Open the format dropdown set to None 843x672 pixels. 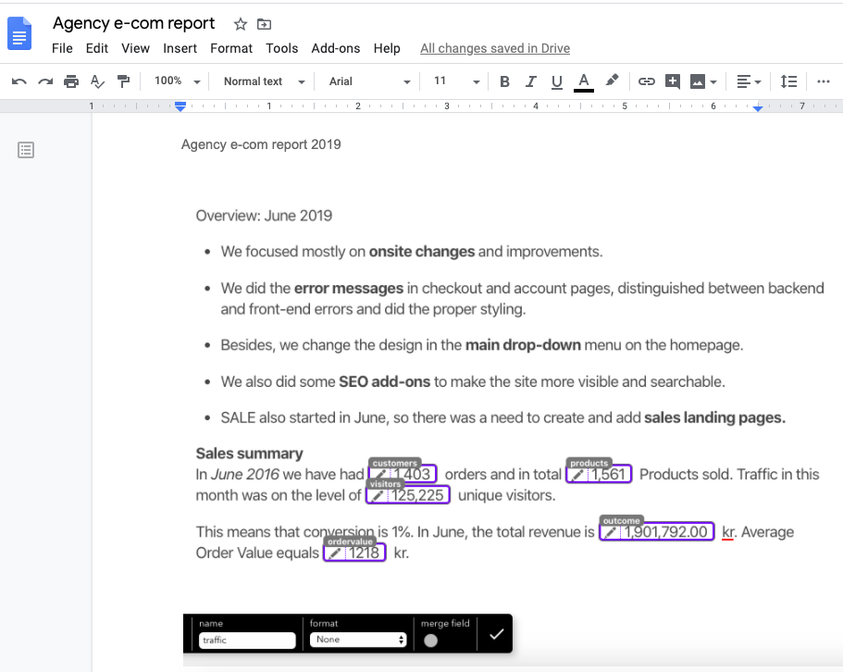358,640
